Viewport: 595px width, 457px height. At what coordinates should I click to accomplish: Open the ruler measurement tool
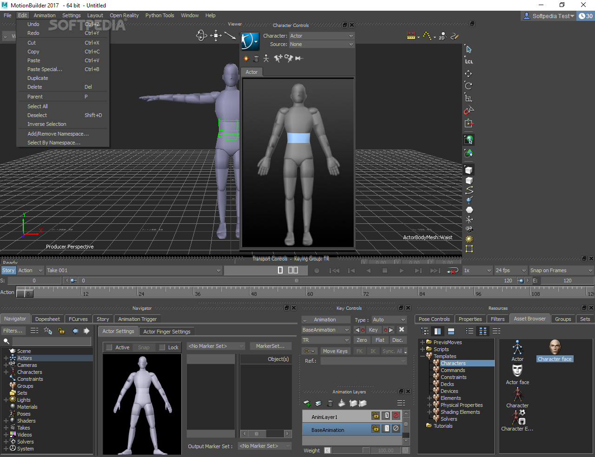pyautogui.click(x=411, y=36)
